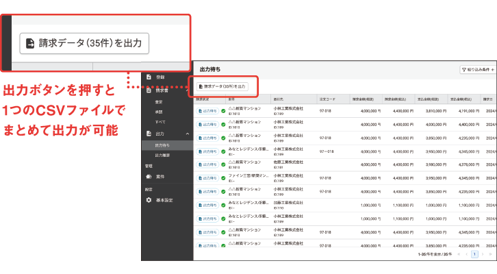The width and height of the screenshot is (497, 274).
Task: Go to first page with double-left arrow
Action: (x=459, y=254)
